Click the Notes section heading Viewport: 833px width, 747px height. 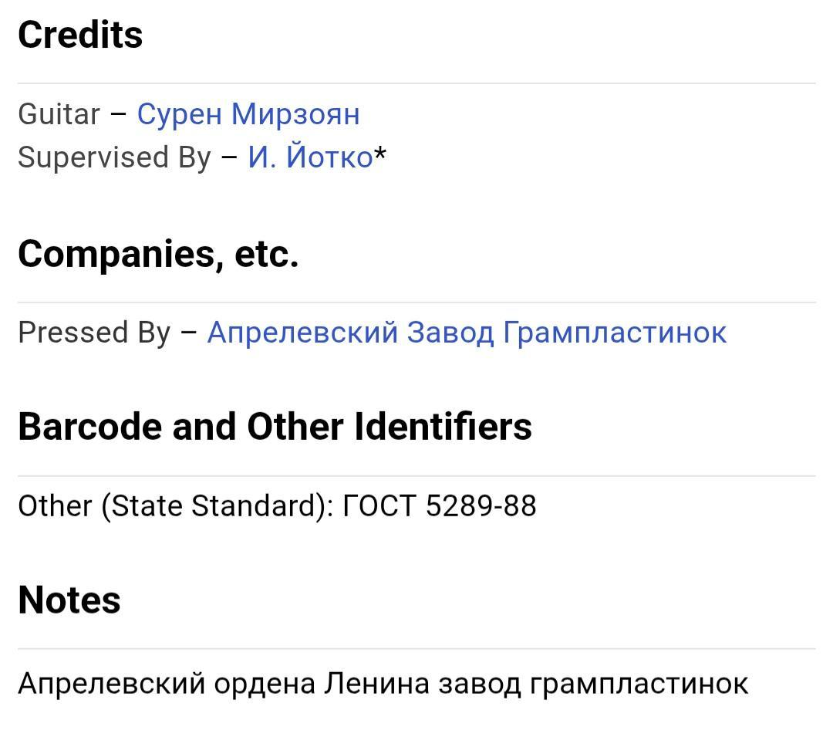69,600
